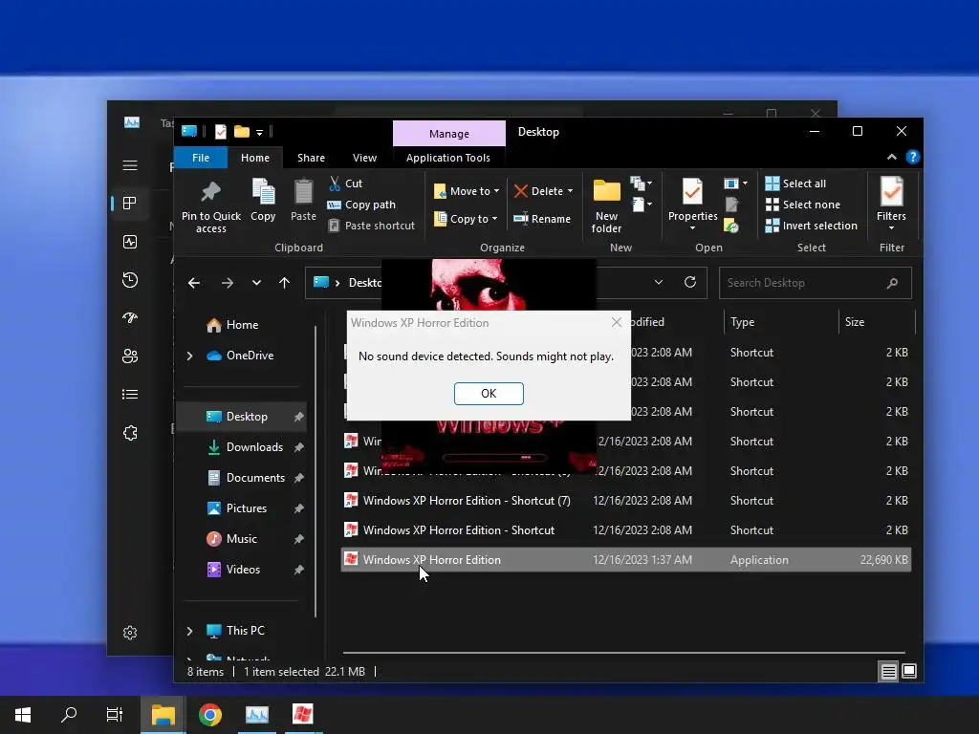Click OK in the Horror Edition dialog
Image resolution: width=979 pixels, height=734 pixels.
pyautogui.click(x=489, y=393)
